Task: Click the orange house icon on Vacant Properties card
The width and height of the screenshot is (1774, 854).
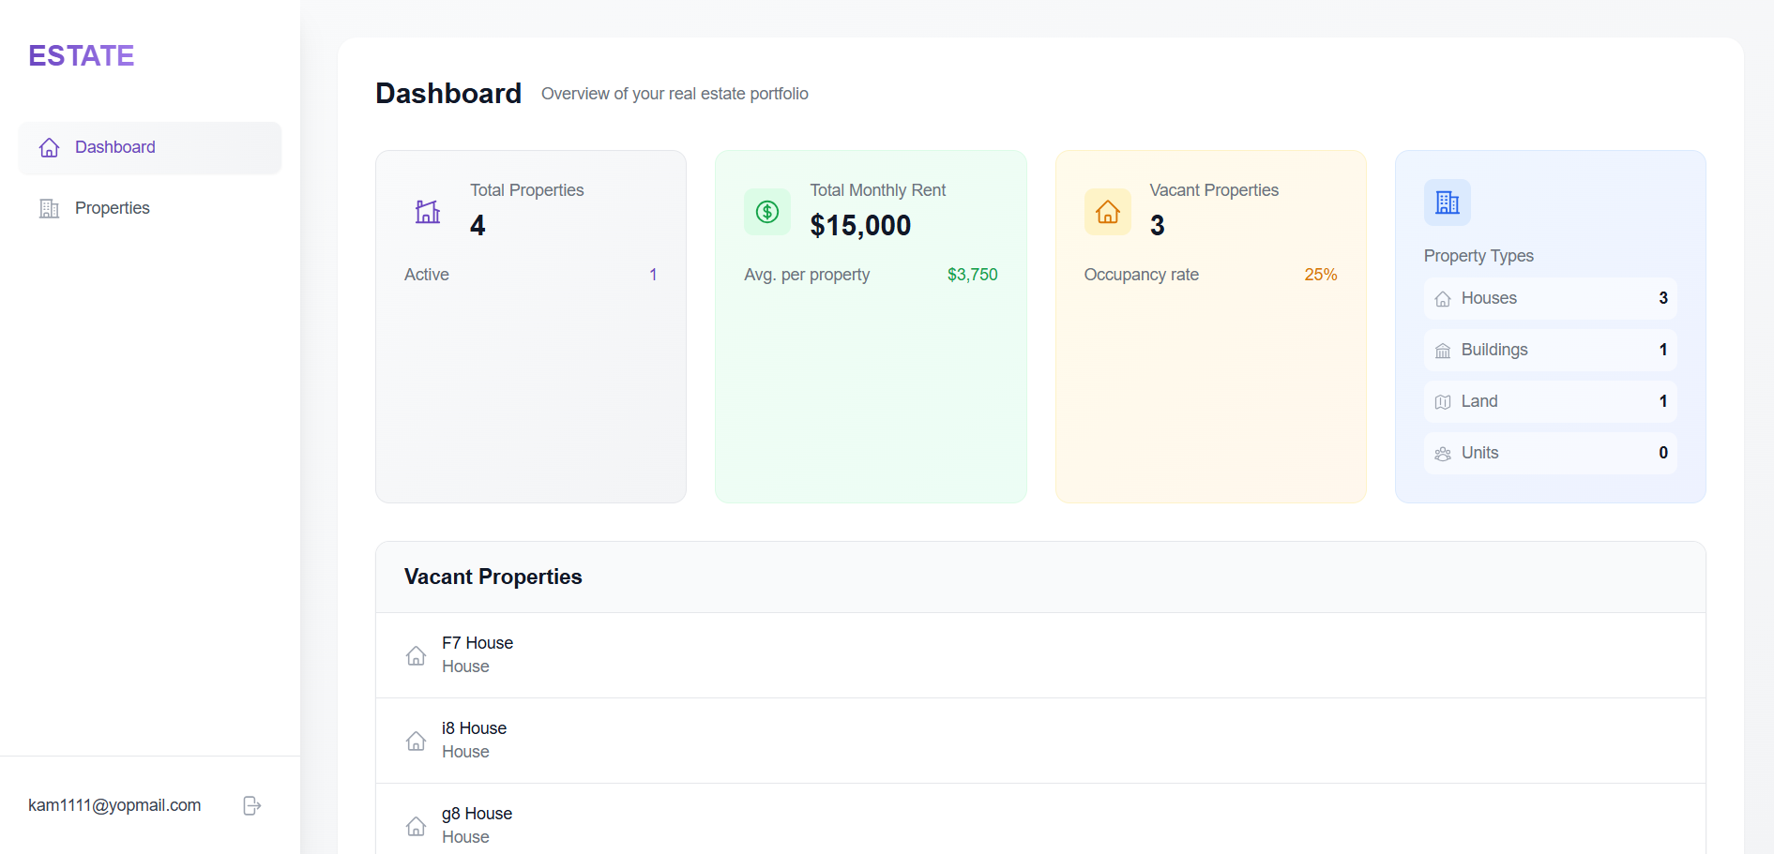Action: (x=1108, y=212)
